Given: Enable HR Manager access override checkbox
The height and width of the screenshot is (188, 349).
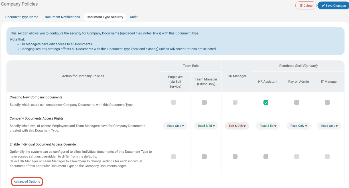Looking at the screenshot, I should [x=235, y=157].
